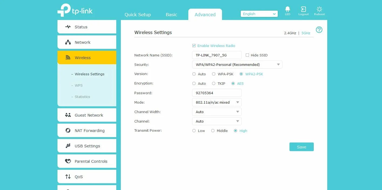Go to WPS submenu

tap(79, 85)
